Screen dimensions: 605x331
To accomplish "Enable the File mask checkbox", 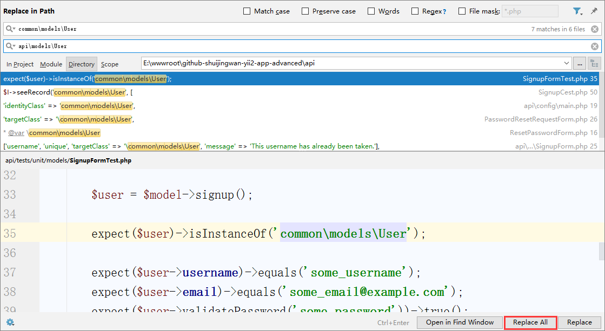I will point(462,11).
